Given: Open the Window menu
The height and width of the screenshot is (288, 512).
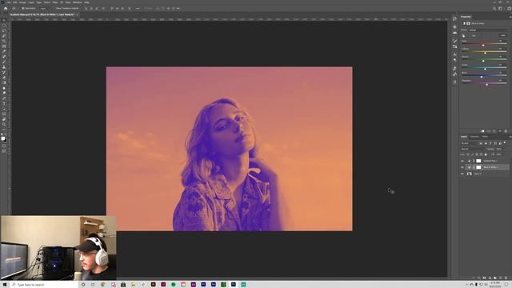Looking at the screenshot, I should click(78, 2).
